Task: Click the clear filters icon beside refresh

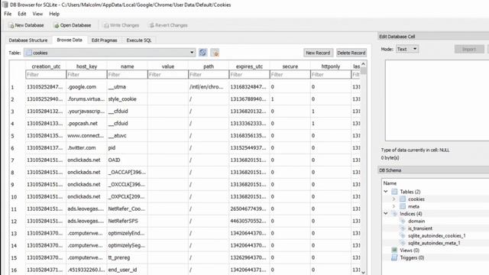Action: 215,53
